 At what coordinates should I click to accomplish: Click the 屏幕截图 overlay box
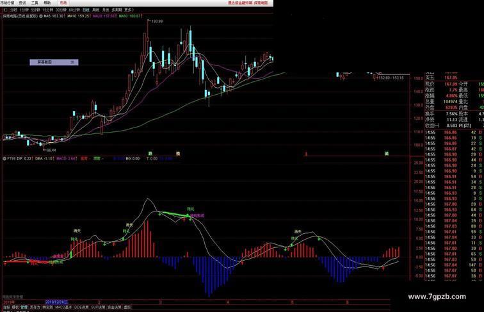click(54, 62)
